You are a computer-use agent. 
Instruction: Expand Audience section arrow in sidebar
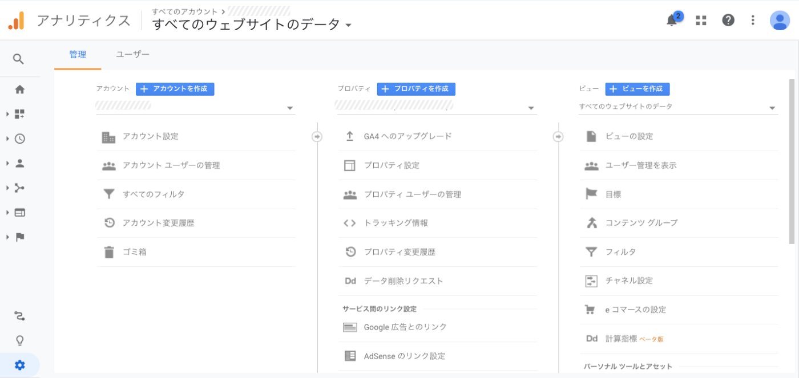(x=7, y=163)
